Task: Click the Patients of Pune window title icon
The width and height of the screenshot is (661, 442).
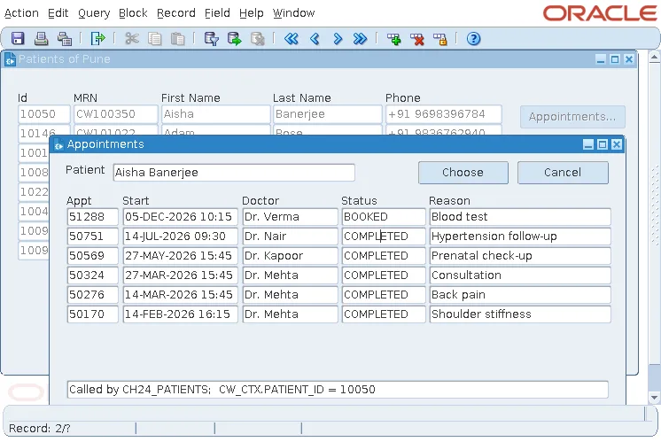Action: coord(10,59)
